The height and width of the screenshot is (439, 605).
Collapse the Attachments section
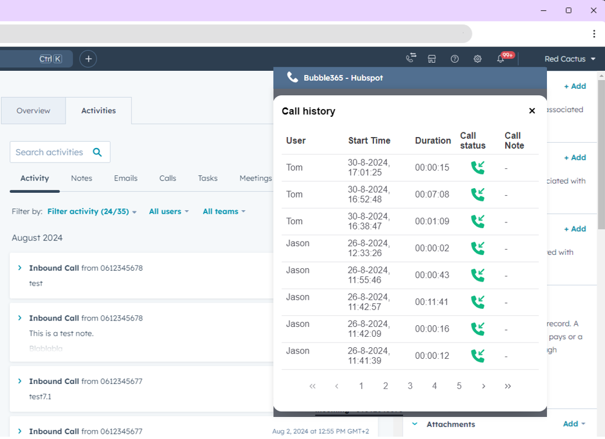coord(415,424)
